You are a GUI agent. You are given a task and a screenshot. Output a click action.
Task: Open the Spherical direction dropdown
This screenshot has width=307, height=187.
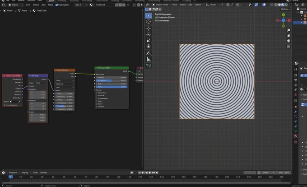pyautogui.click(x=65, y=84)
